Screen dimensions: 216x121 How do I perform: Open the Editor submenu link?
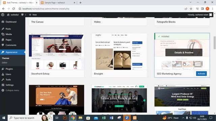tap(4, 63)
